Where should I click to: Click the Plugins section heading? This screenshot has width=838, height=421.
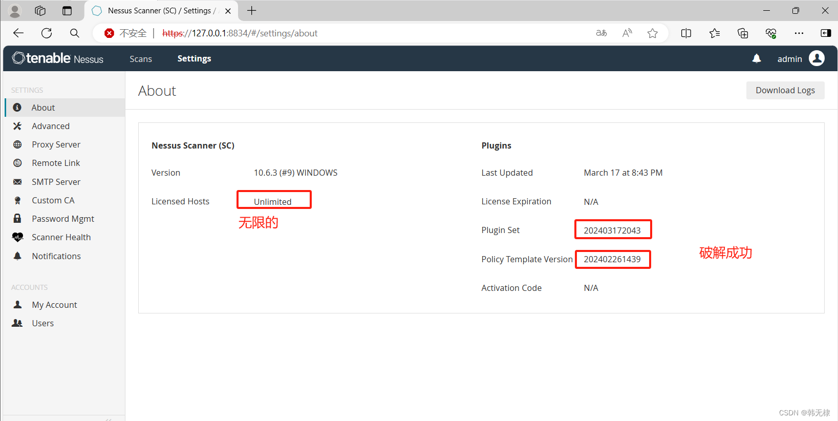click(x=496, y=145)
